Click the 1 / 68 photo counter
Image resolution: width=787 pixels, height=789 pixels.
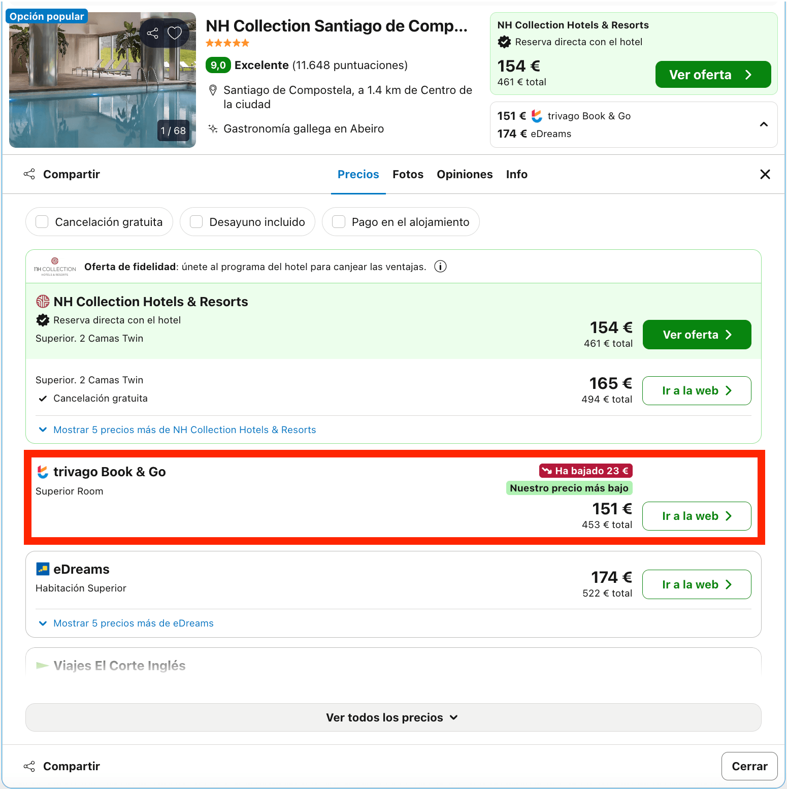click(x=173, y=130)
